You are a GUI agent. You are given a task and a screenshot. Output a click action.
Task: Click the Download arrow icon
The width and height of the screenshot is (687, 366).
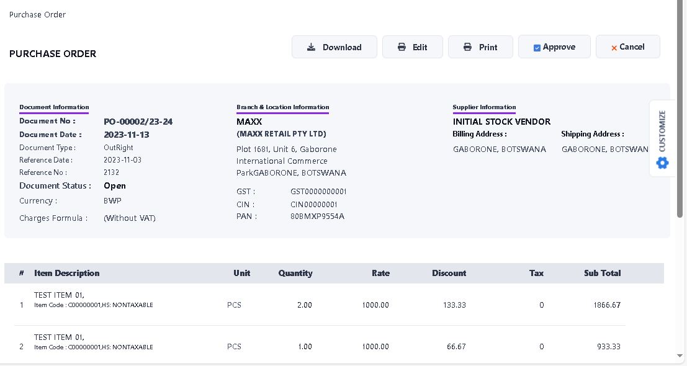click(312, 47)
